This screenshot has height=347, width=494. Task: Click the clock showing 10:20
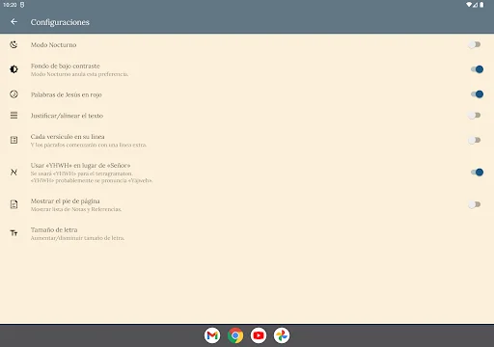tap(10, 5)
